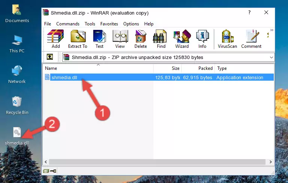The image size is (288, 183).
Task: Go up one level folder icon
Action: [x=50, y=57]
